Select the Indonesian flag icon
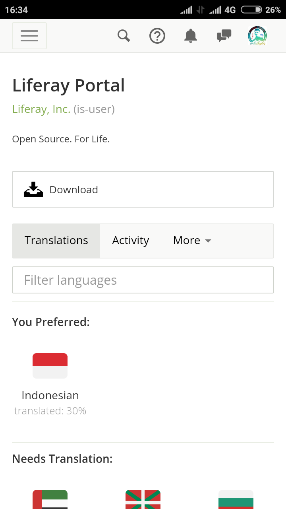The height and width of the screenshot is (509, 286). pyautogui.click(x=50, y=366)
